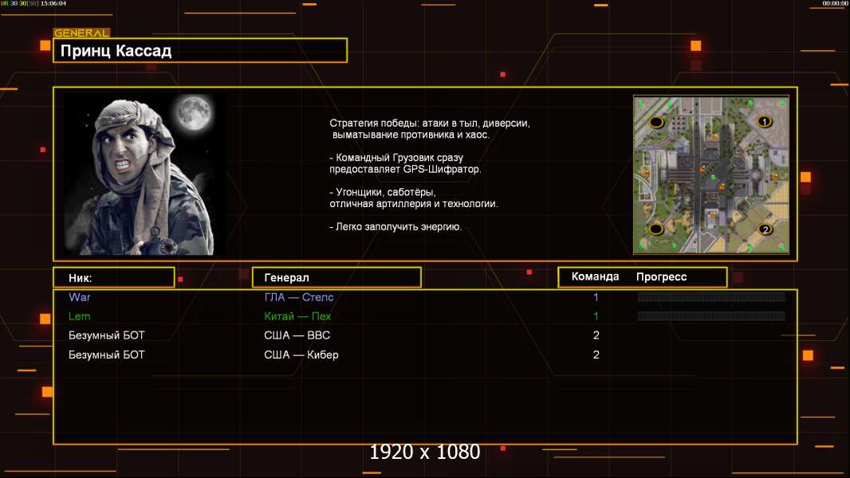Click War's loading progress bar

[x=711, y=297]
